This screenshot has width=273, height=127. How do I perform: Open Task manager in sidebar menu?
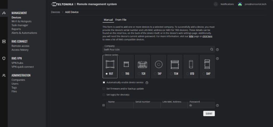[20, 25]
